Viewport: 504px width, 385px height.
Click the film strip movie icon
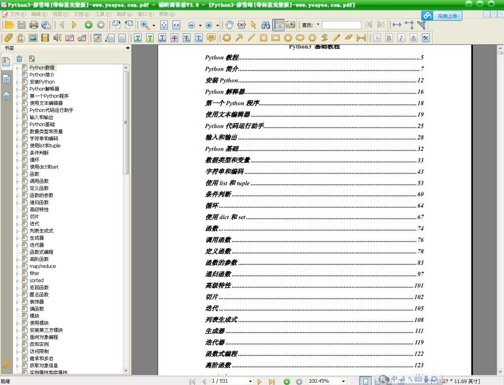coord(45,38)
